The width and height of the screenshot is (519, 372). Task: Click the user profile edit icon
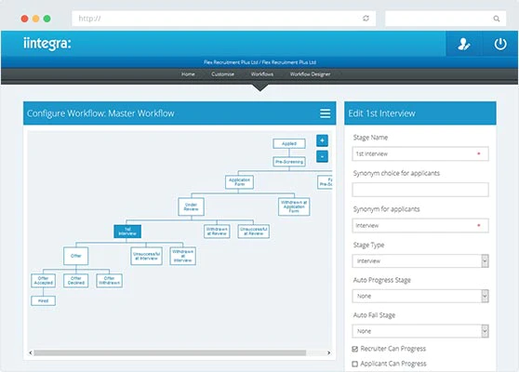(x=464, y=44)
